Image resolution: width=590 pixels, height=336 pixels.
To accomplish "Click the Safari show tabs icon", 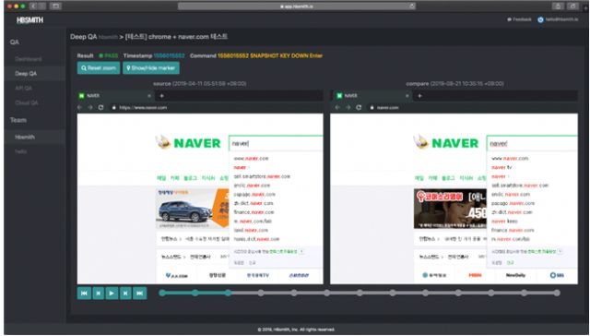I will tap(572, 6).
